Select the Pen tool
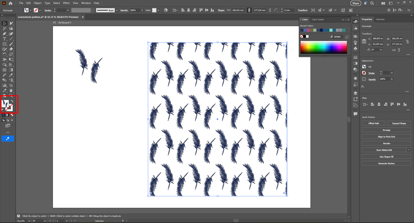The width and height of the screenshot is (414, 223). [x=4, y=34]
